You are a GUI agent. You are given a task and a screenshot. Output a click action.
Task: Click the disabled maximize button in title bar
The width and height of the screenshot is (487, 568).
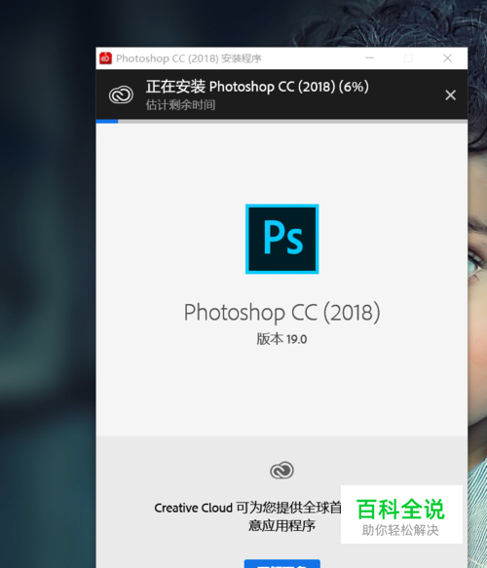(x=408, y=57)
